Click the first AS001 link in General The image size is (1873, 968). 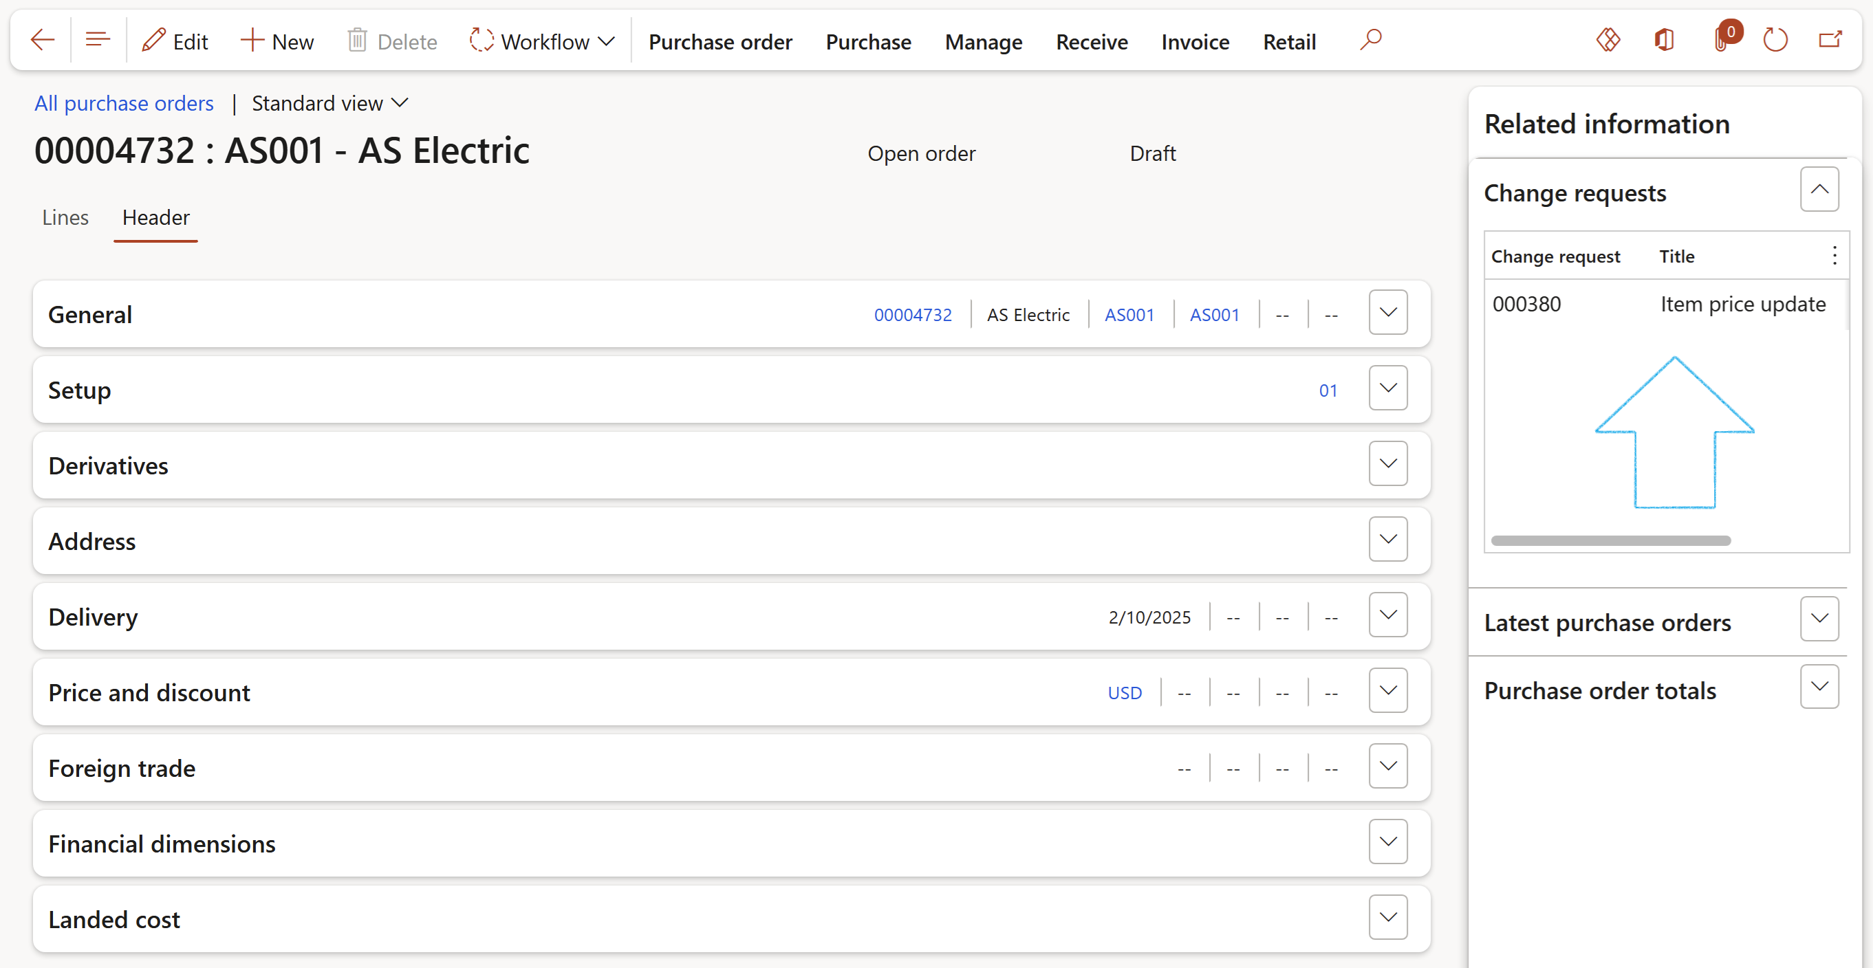1129,315
